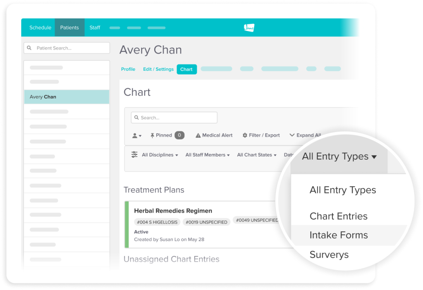Select Surverys entry type option

329,254
